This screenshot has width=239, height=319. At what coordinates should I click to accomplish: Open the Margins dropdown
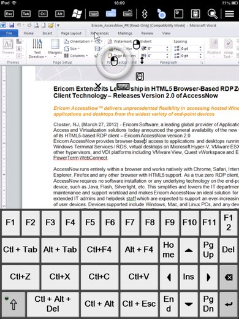click(x=55, y=48)
